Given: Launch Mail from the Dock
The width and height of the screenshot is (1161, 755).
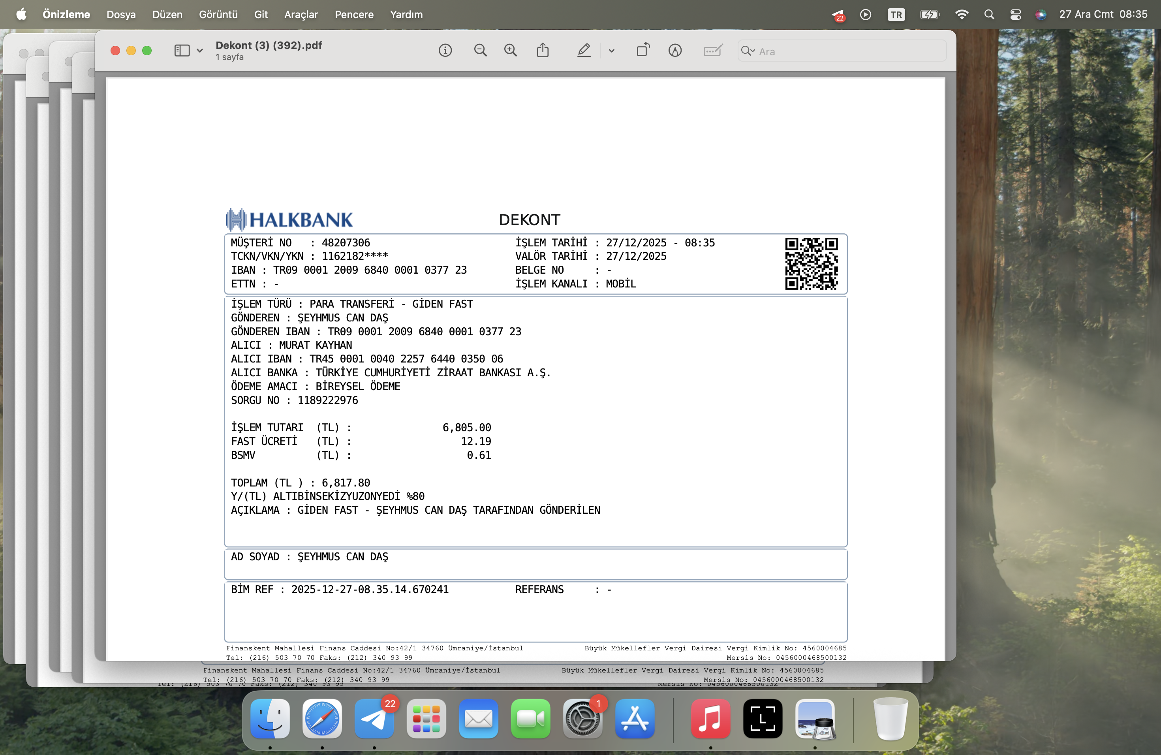Looking at the screenshot, I should [479, 718].
